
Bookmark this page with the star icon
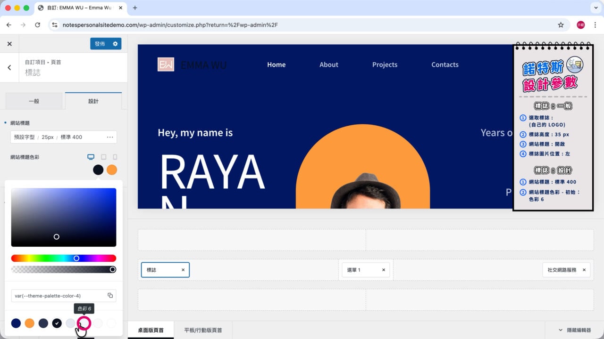[x=561, y=25]
